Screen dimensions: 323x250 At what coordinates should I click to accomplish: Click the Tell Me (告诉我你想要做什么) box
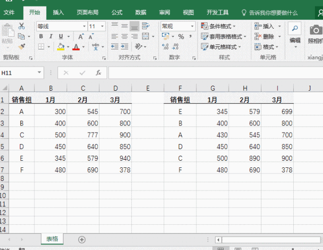[x=270, y=13]
